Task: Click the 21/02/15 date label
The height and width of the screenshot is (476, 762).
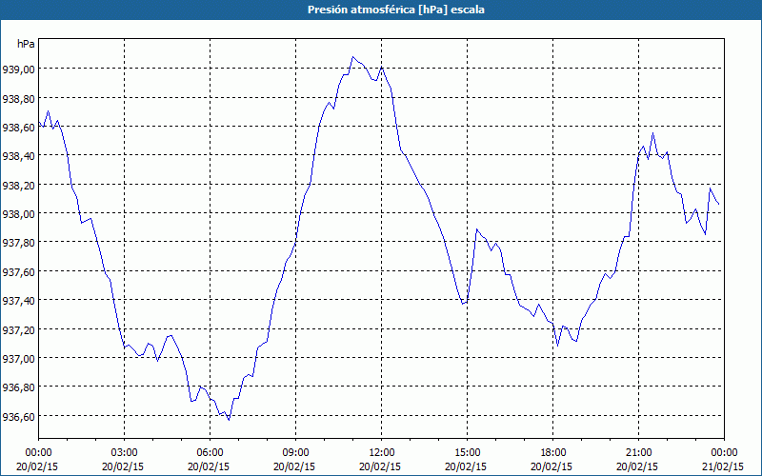Action: point(723,466)
